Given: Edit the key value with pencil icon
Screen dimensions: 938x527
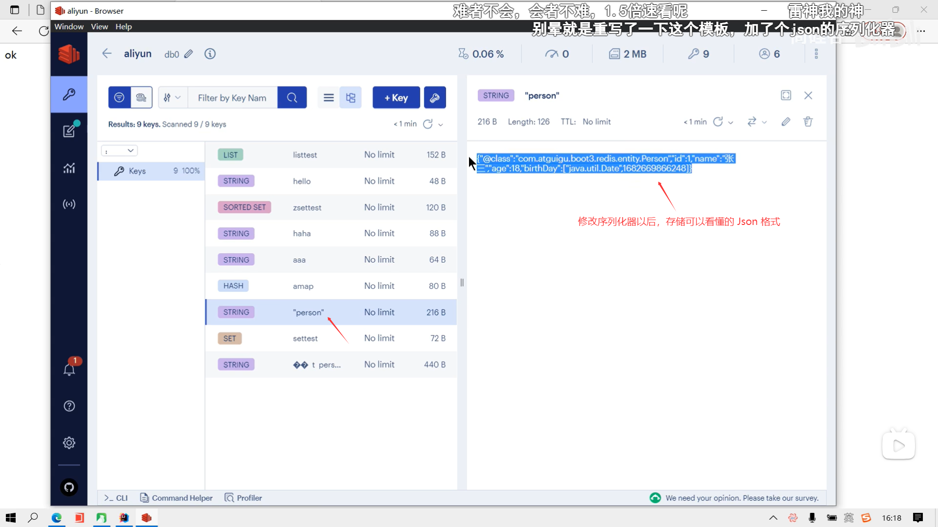Looking at the screenshot, I should tap(786, 122).
